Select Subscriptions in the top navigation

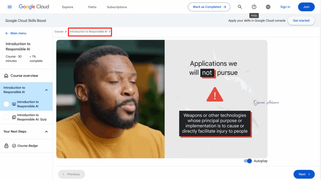pos(117,7)
